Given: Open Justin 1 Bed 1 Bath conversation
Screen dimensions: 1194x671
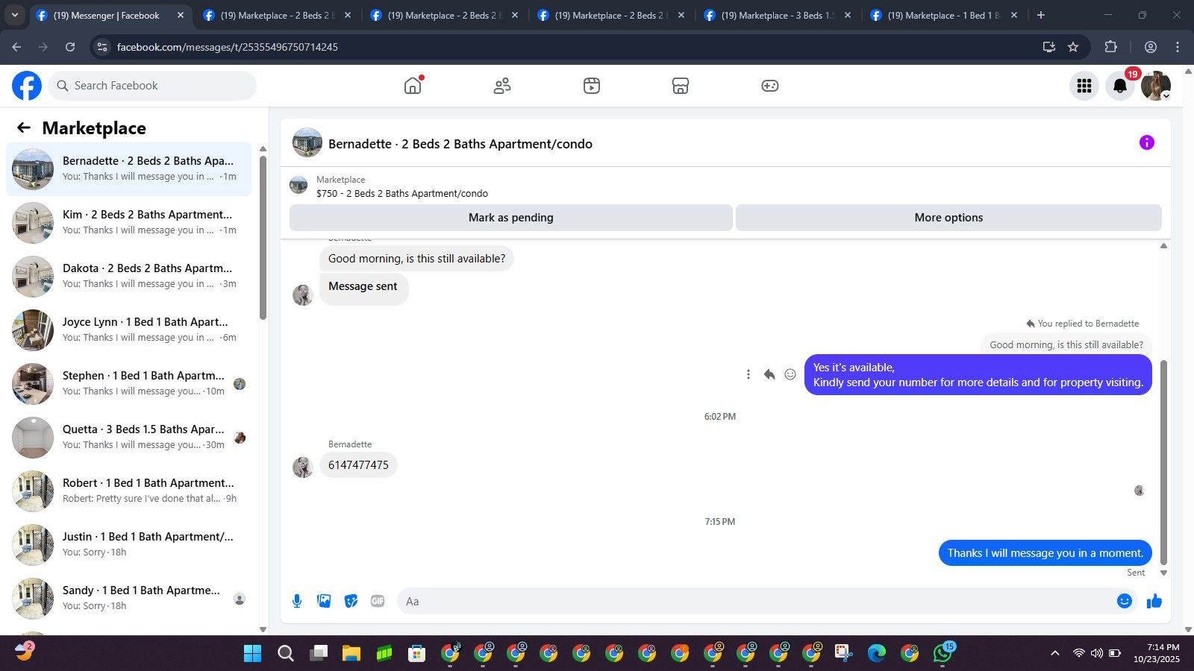Looking at the screenshot, I should point(128,545).
